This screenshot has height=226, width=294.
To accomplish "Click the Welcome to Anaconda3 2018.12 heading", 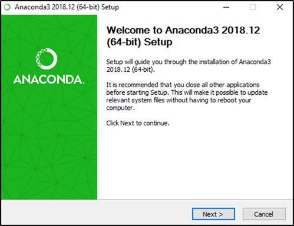I will pos(183,31).
